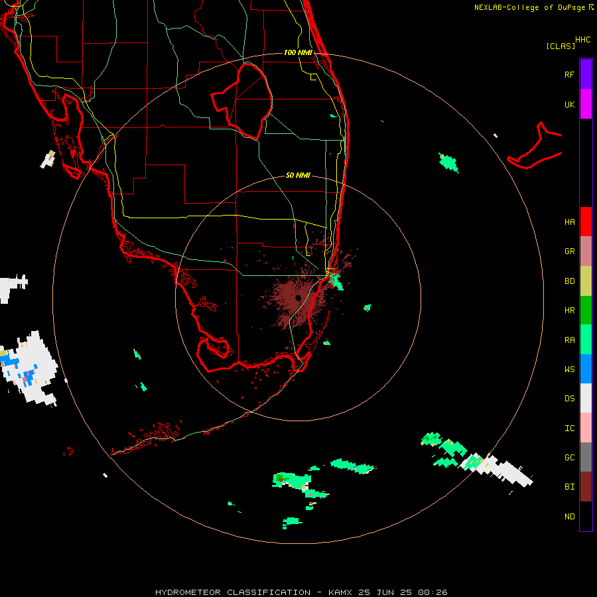Click the Lake Okeechobee outline
The width and height of the screenshot is (597, 597).
(x=241, y=101)
